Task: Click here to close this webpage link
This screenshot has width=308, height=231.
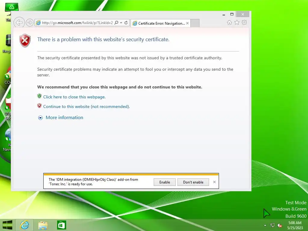Action: [75, 97]
